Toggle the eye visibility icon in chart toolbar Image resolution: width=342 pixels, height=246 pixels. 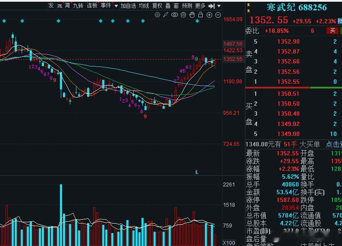point(175,15)
